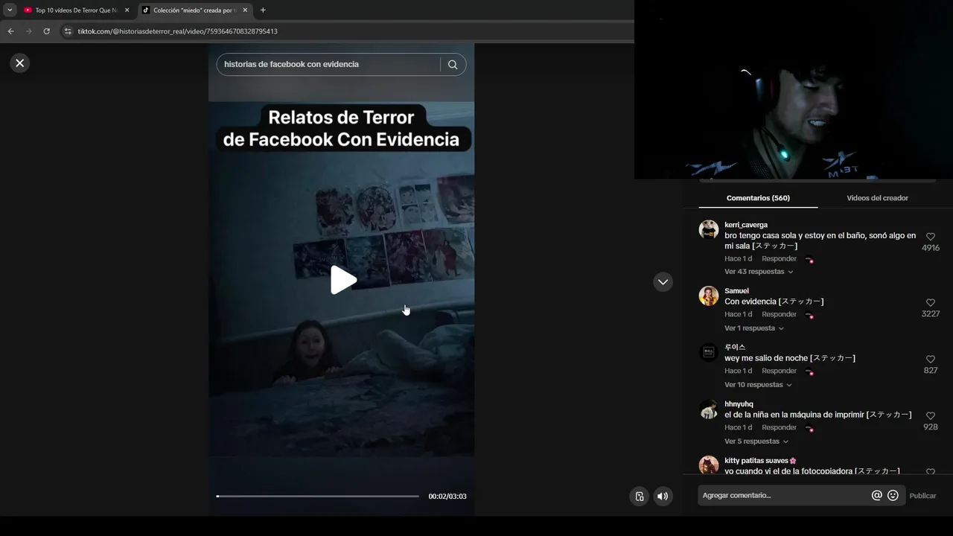This screenshot has height=536, width=953.
Task: Close the YouTube 'Top 10 vídeos' tab
Action: (x=127, y=10)
